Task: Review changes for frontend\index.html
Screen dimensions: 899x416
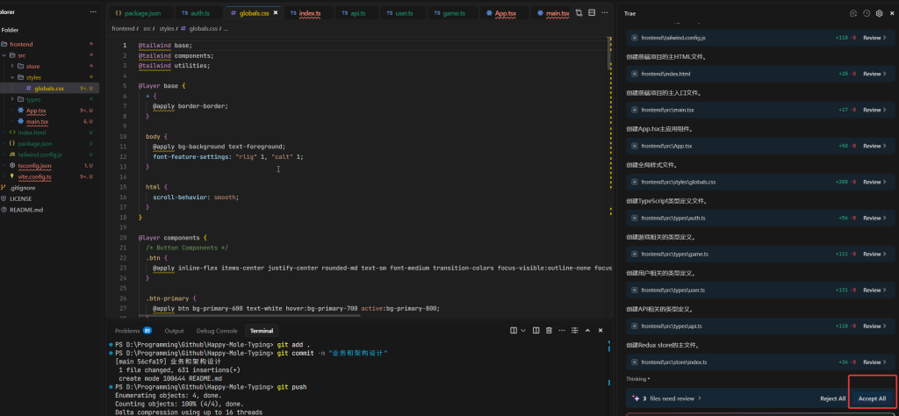Action: [875, 74]
